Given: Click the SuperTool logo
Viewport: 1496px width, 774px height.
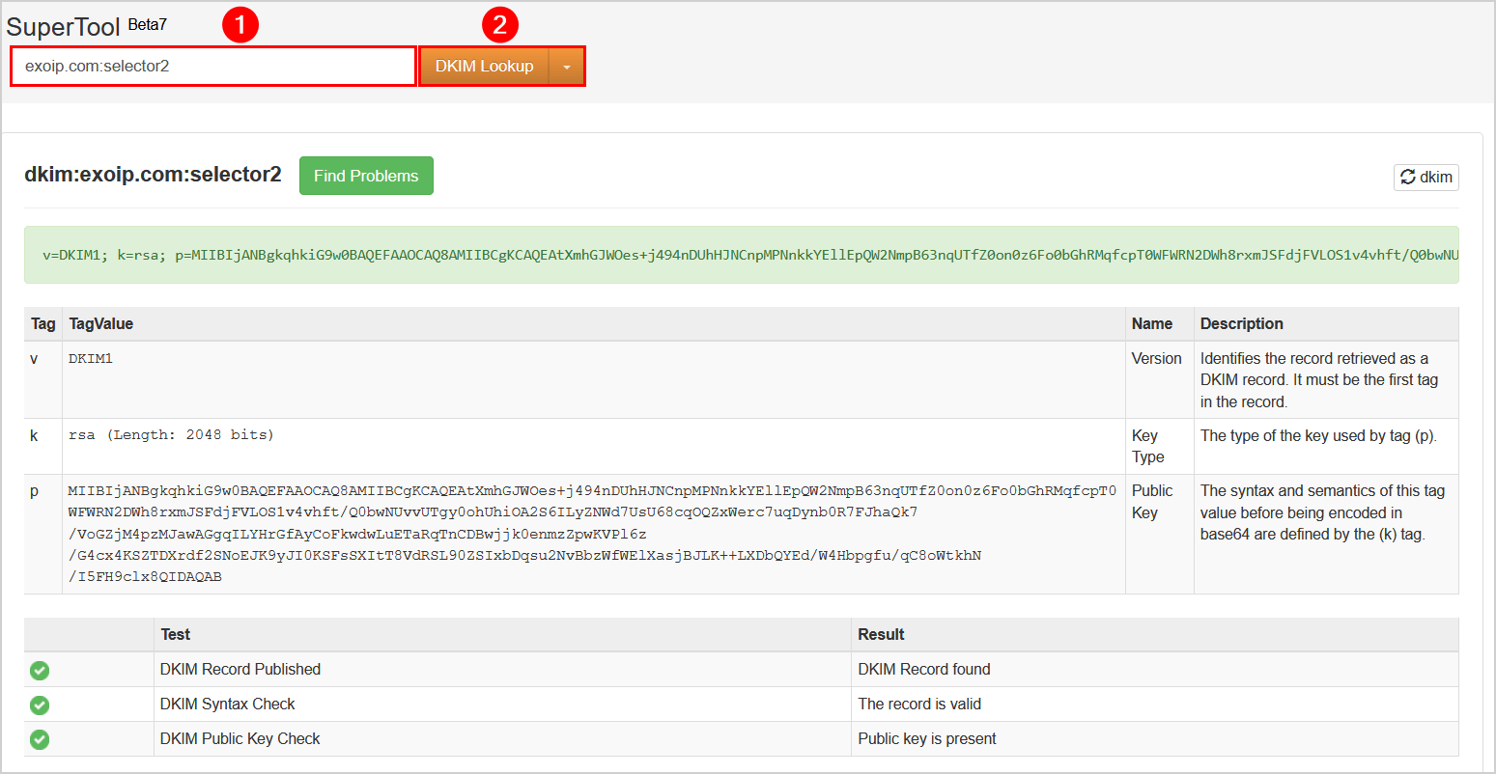Looking at the screenshot, I should [x=61, y=26].
